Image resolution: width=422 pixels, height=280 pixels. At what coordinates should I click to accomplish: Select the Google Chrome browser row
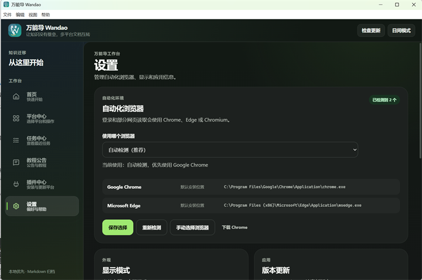tap(251, 187)
